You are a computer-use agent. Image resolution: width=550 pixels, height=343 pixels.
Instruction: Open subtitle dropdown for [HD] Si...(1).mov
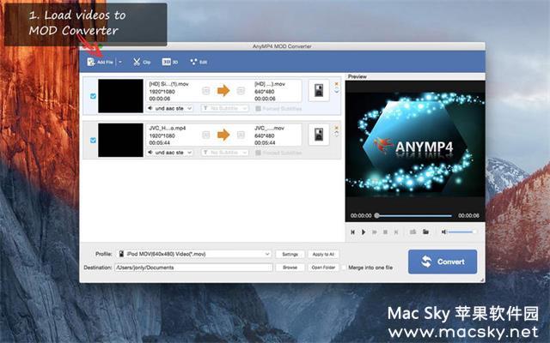(x=225, y=109)
